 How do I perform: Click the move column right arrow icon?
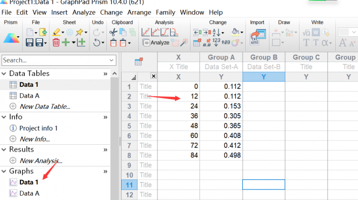pyautogui.click(x=207, y=32)
